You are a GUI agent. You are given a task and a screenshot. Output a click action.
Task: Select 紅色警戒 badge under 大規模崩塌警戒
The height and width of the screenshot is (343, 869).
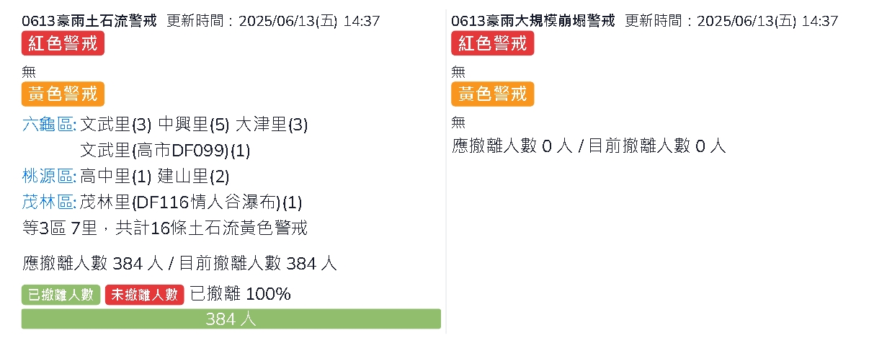492,44
